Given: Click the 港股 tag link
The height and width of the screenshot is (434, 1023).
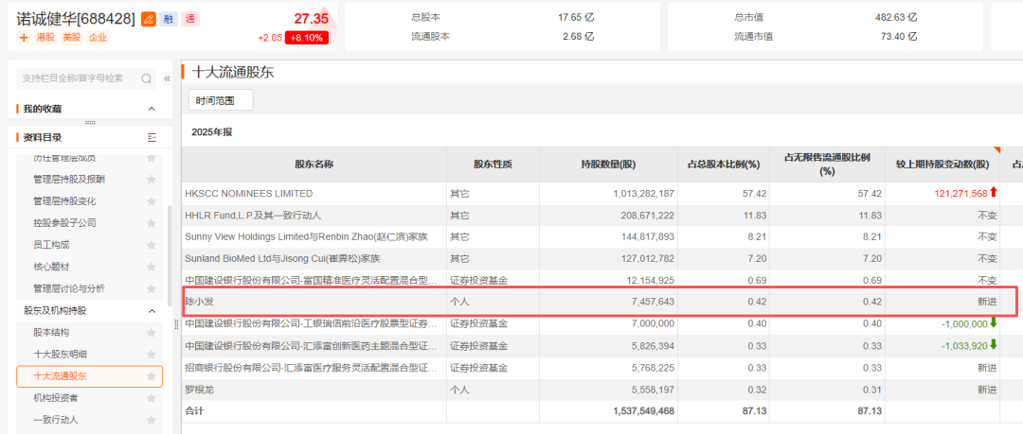Looking at the screenshot, I should [x=45, y=38].
